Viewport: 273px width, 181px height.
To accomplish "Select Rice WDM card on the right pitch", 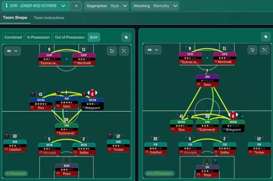I will [181, 126].
